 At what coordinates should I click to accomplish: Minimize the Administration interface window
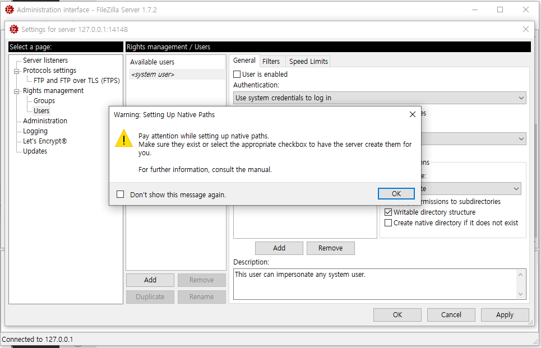(x=475, y=10)
